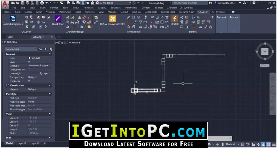Collapse the General properties section

click(50, 54)
